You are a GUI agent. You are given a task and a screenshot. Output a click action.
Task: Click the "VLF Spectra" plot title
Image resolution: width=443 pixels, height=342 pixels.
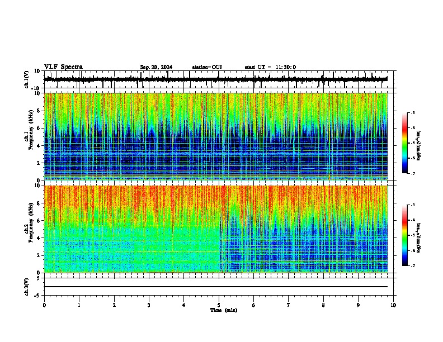63,67
